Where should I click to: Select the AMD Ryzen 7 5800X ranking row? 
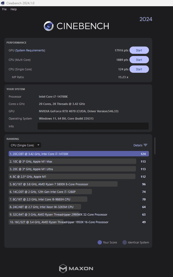point(79,184)
